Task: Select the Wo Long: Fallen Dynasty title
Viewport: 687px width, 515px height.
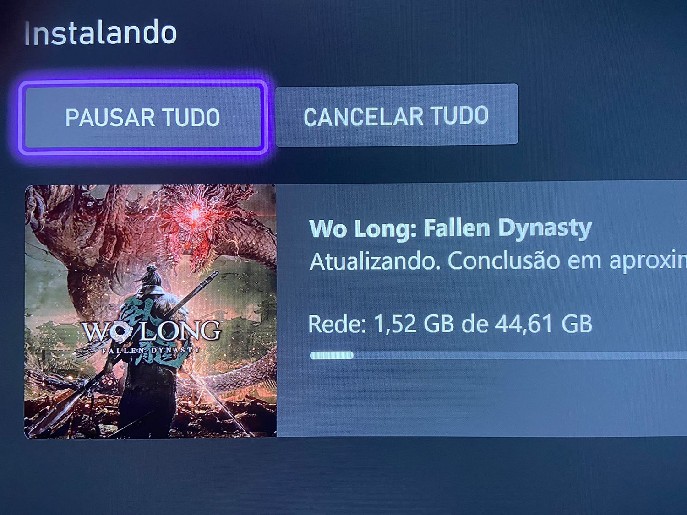Action: tap(451, 228)
